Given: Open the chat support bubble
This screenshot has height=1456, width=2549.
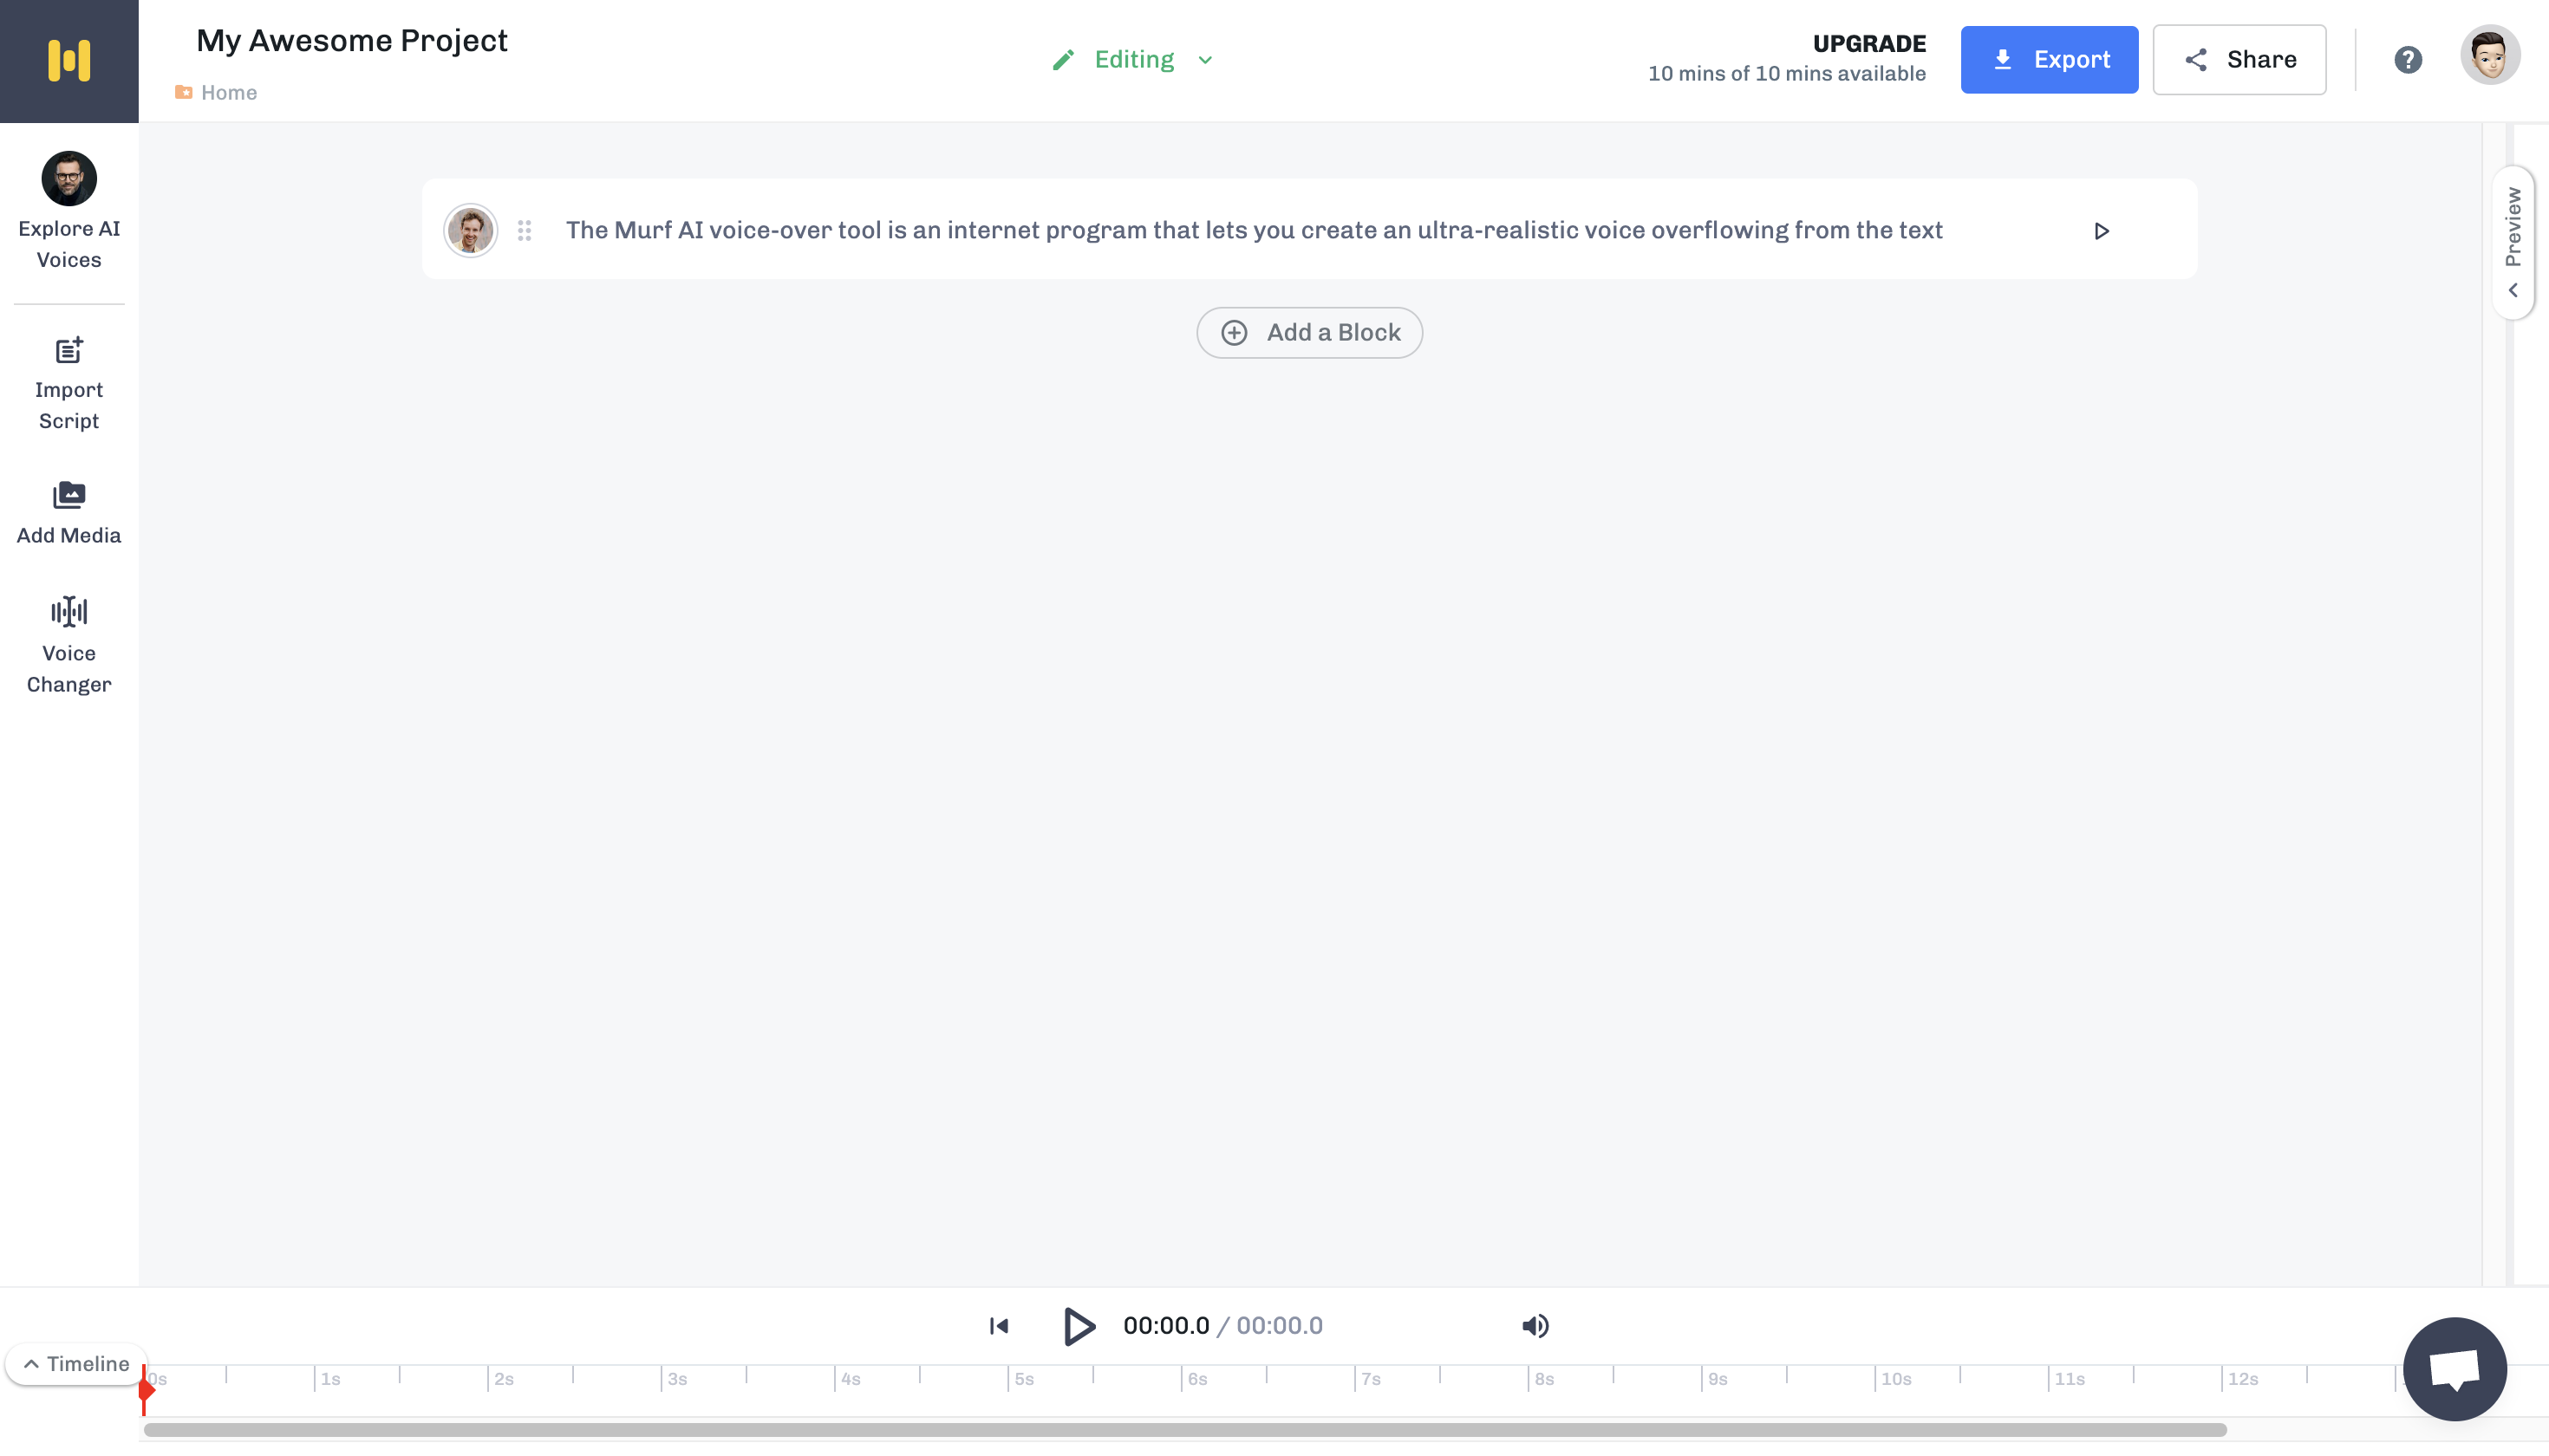Looking at the screenshot, I should pyautogui.click(x=2454, y=1368).
